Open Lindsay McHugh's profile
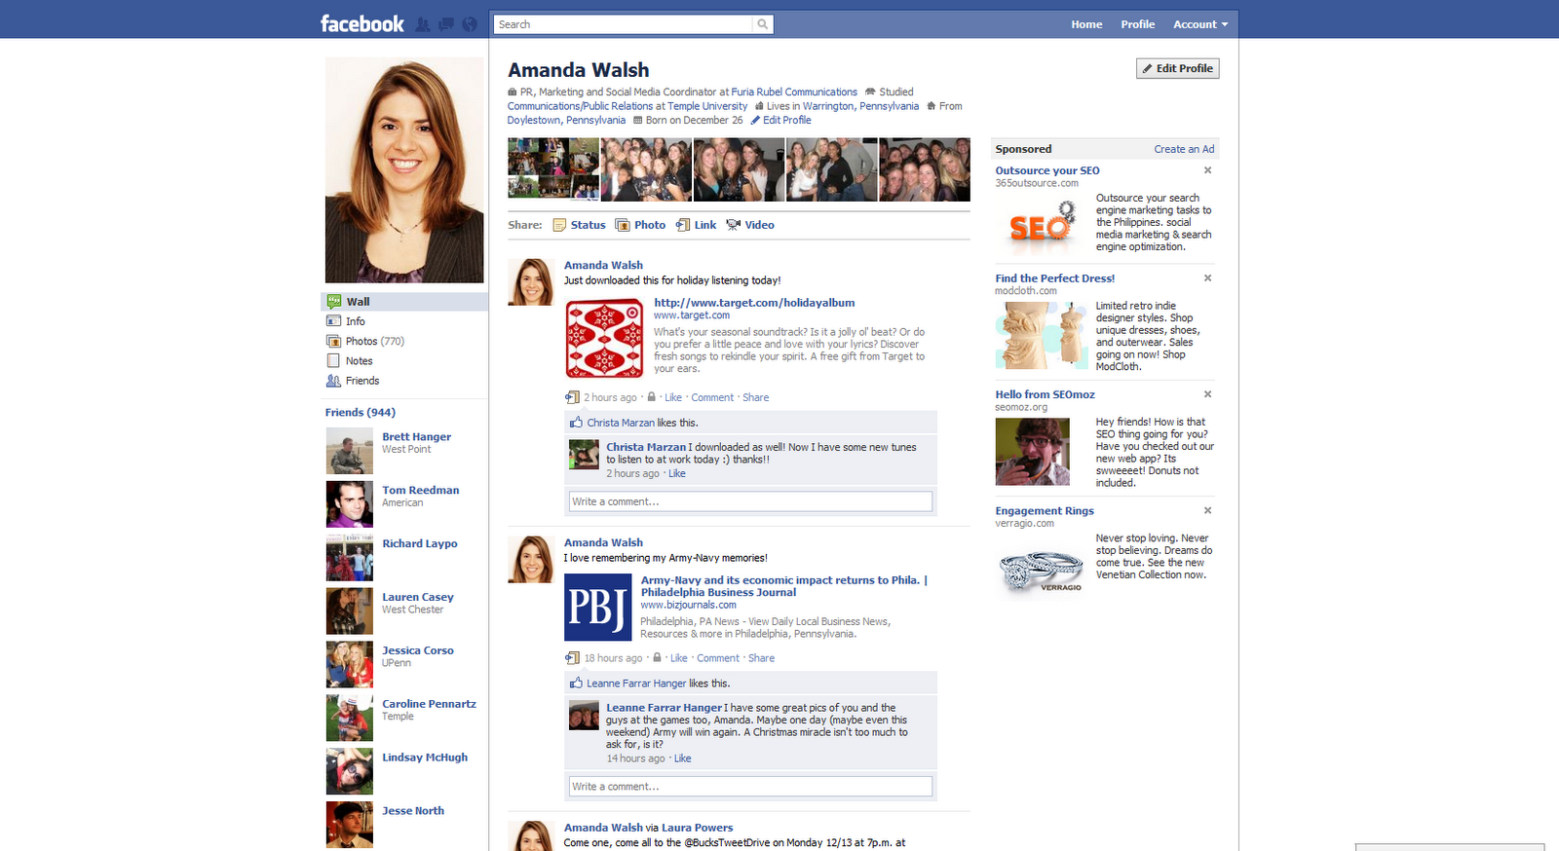Screen dimensions: 1559x851 pyautogui.click(x=424, y=758)
